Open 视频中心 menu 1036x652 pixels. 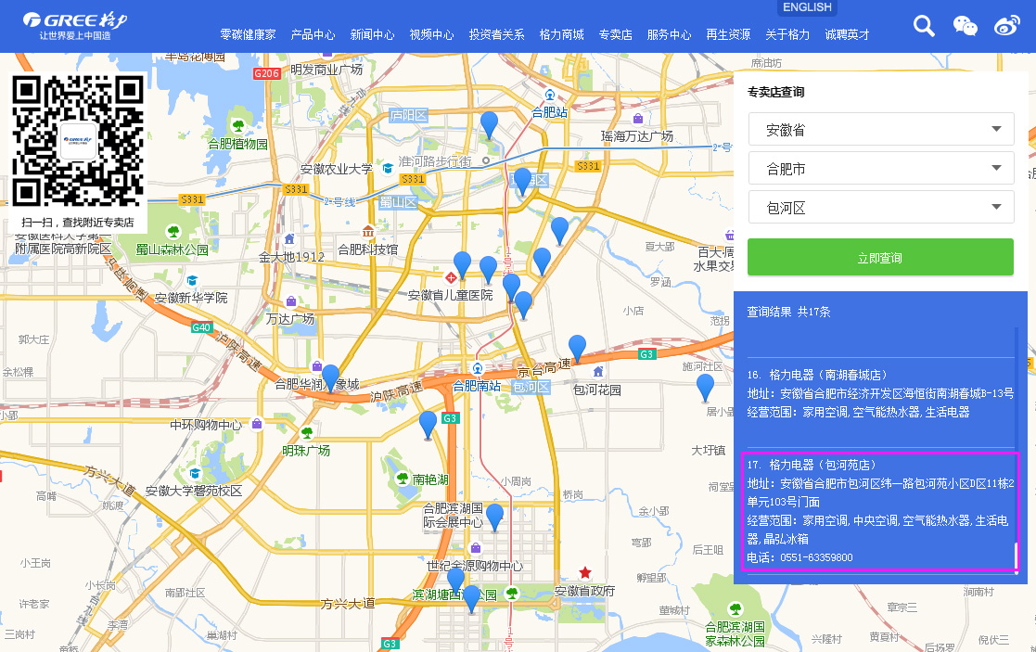tap(431, 34)
